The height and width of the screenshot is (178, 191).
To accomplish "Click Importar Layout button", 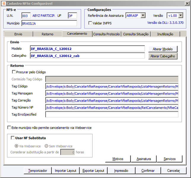I will pos(66,171).
